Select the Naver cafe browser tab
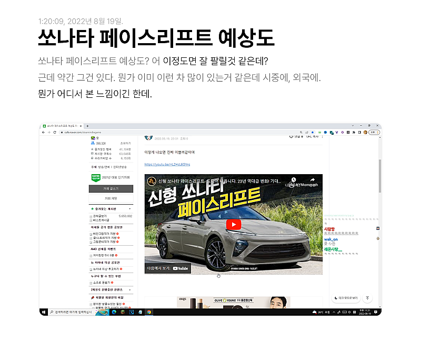 point(62,126)
